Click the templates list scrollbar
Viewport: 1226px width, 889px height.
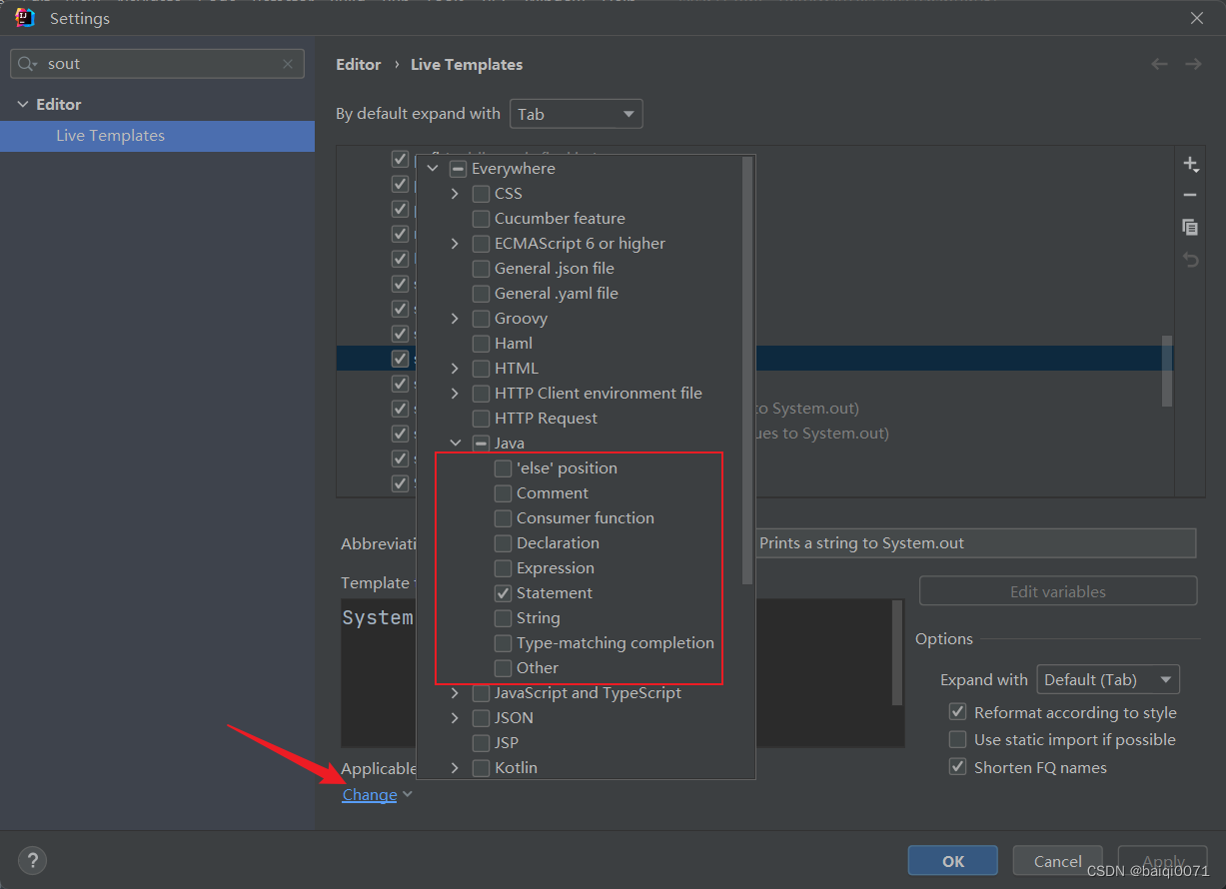(1167, 371)
